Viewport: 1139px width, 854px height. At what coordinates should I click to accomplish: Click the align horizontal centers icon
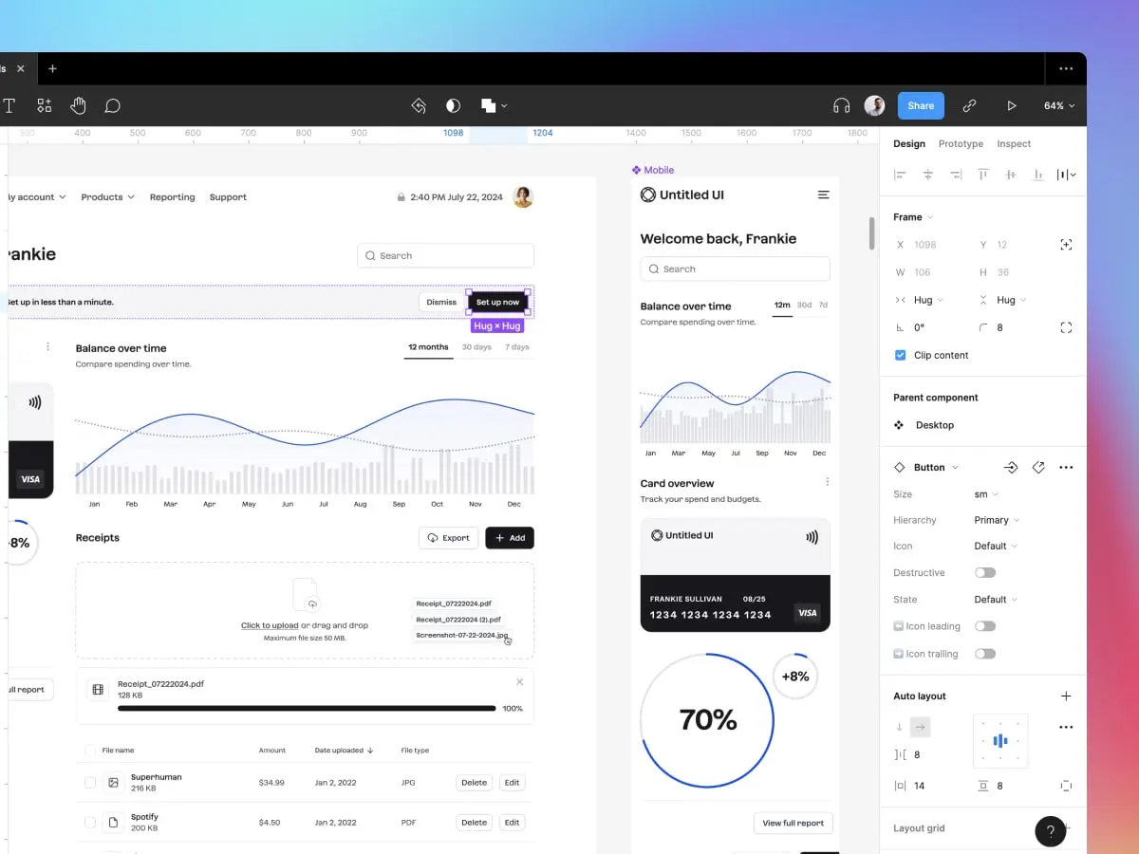tap(927, 175)
